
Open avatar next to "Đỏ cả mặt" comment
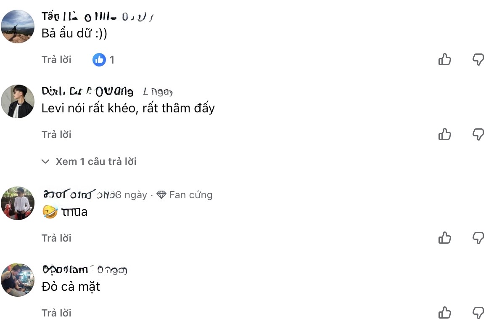point(18,280)
